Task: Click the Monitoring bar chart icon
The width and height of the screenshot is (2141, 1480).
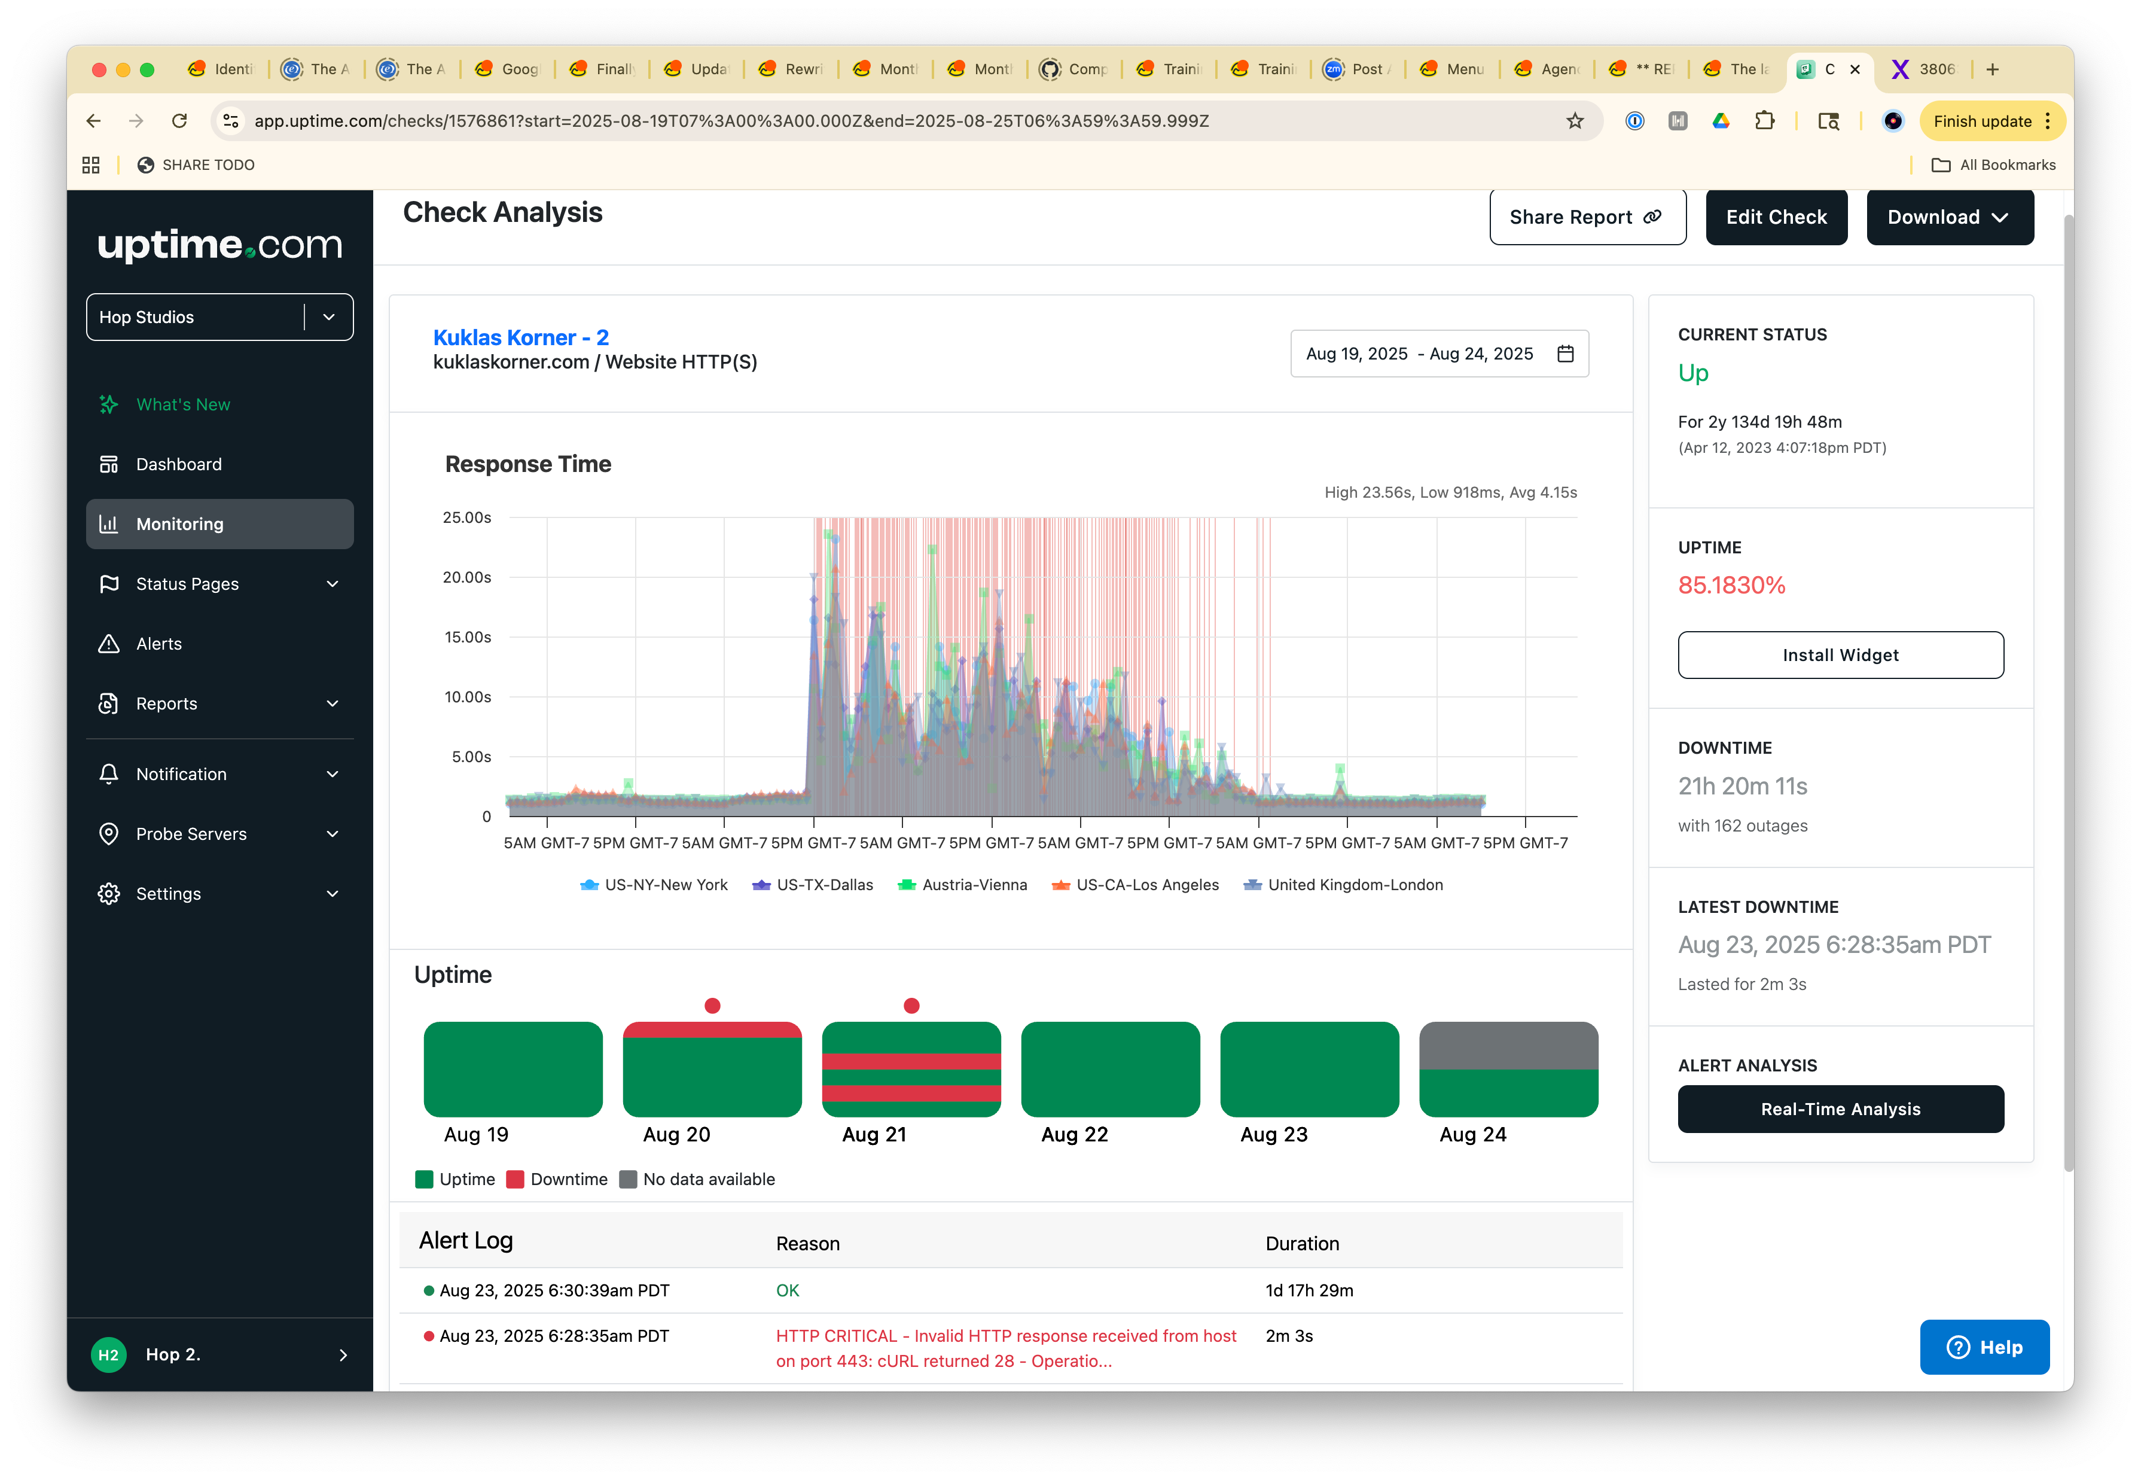Action: click(x=109, y=524)
